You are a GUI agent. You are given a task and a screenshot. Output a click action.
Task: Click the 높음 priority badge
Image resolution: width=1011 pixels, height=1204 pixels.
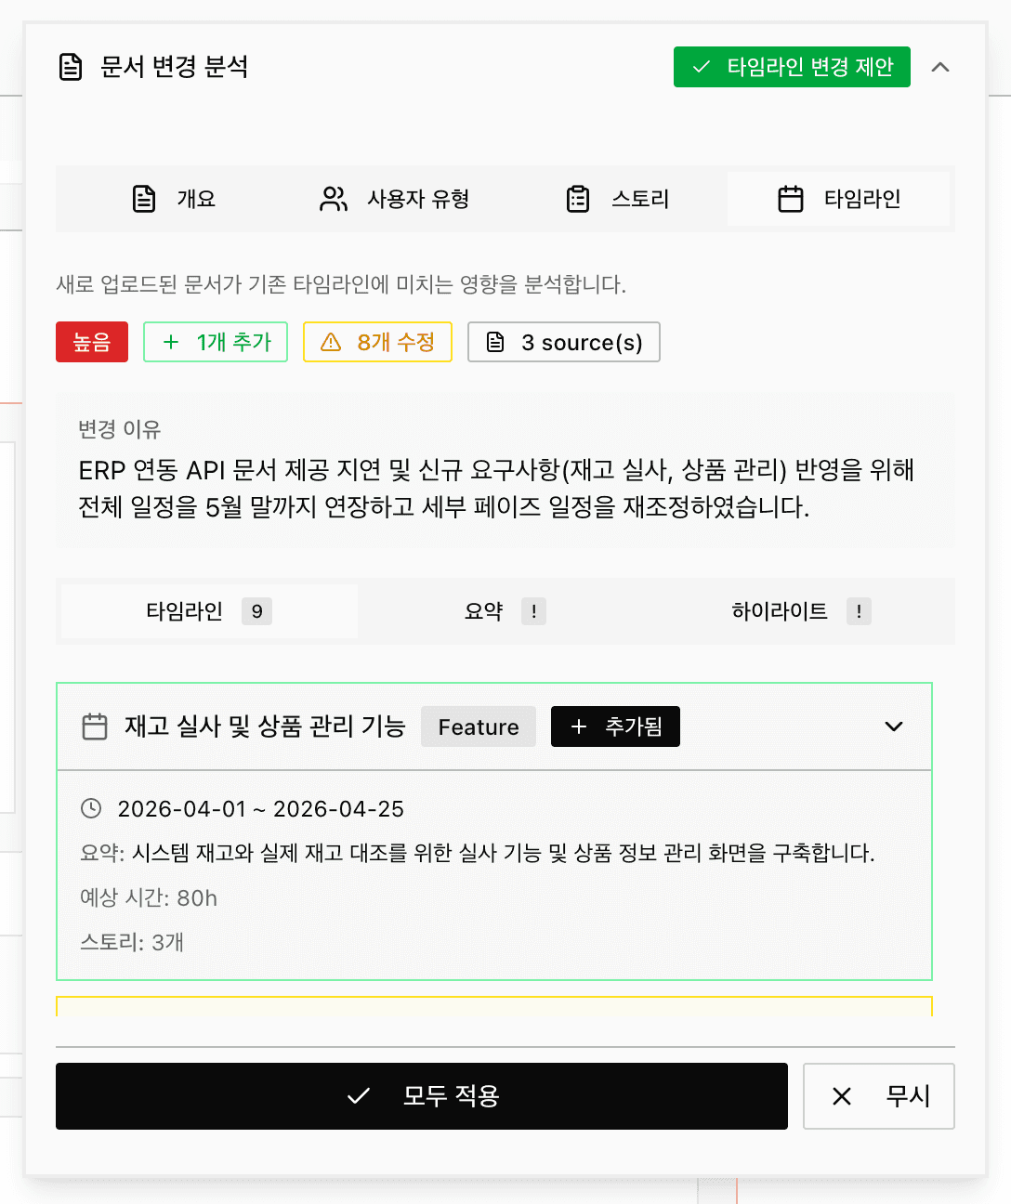pos(91,342)
